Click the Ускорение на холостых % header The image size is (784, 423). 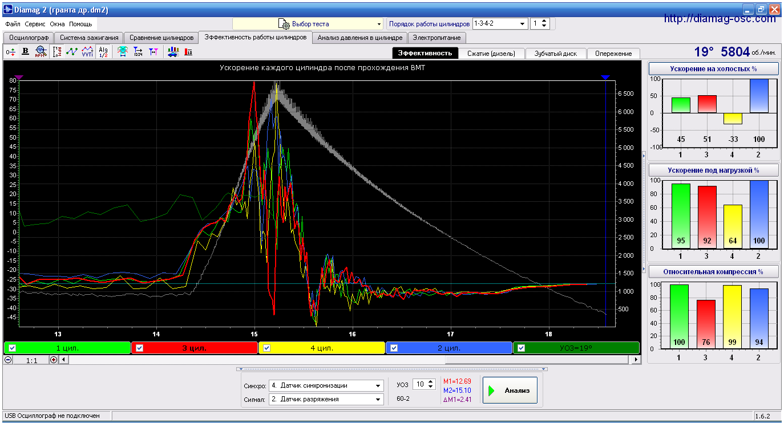pyautogui.click(x=713, y=69)
